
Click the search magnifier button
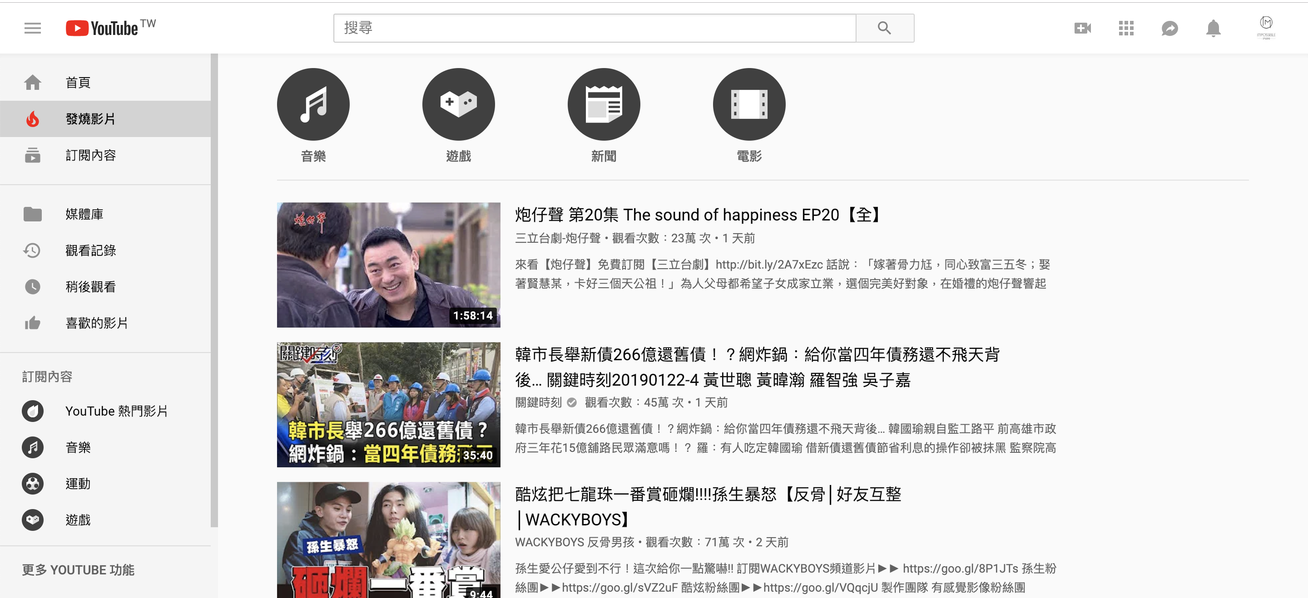pos(885,28)
